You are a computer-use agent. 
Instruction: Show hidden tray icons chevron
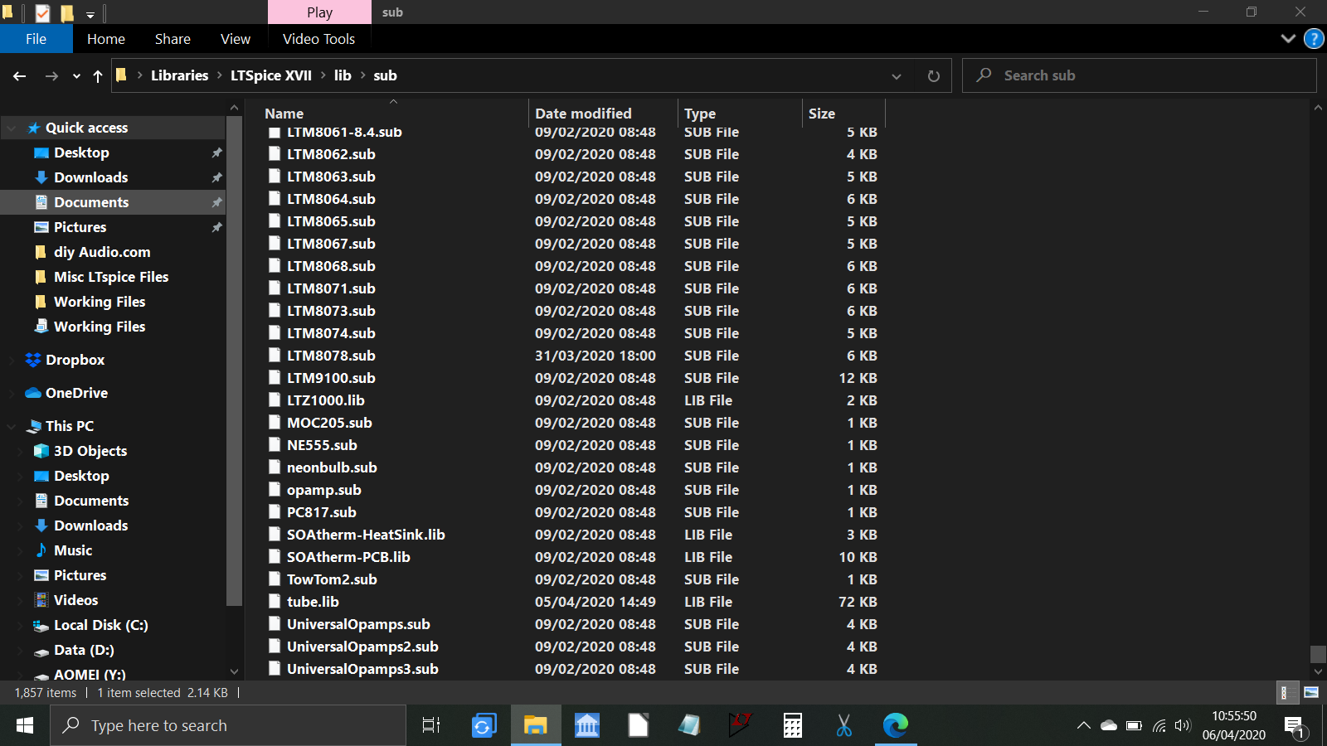[1083, 726]
